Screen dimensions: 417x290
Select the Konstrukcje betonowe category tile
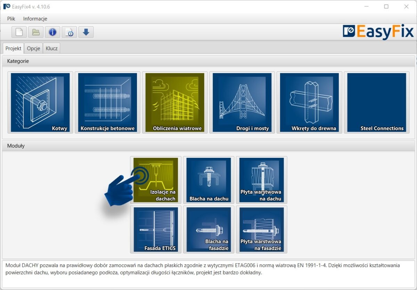[107, 103]
